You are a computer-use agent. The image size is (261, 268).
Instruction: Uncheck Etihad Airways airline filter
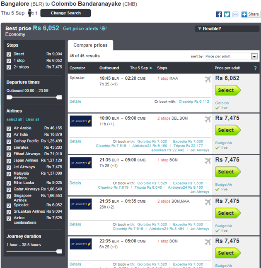(9, 154)
